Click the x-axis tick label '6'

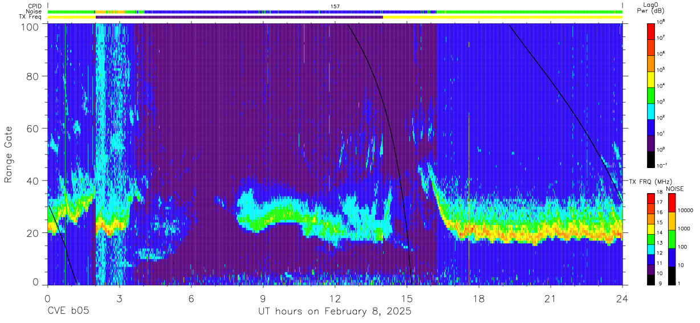[192, 299]
